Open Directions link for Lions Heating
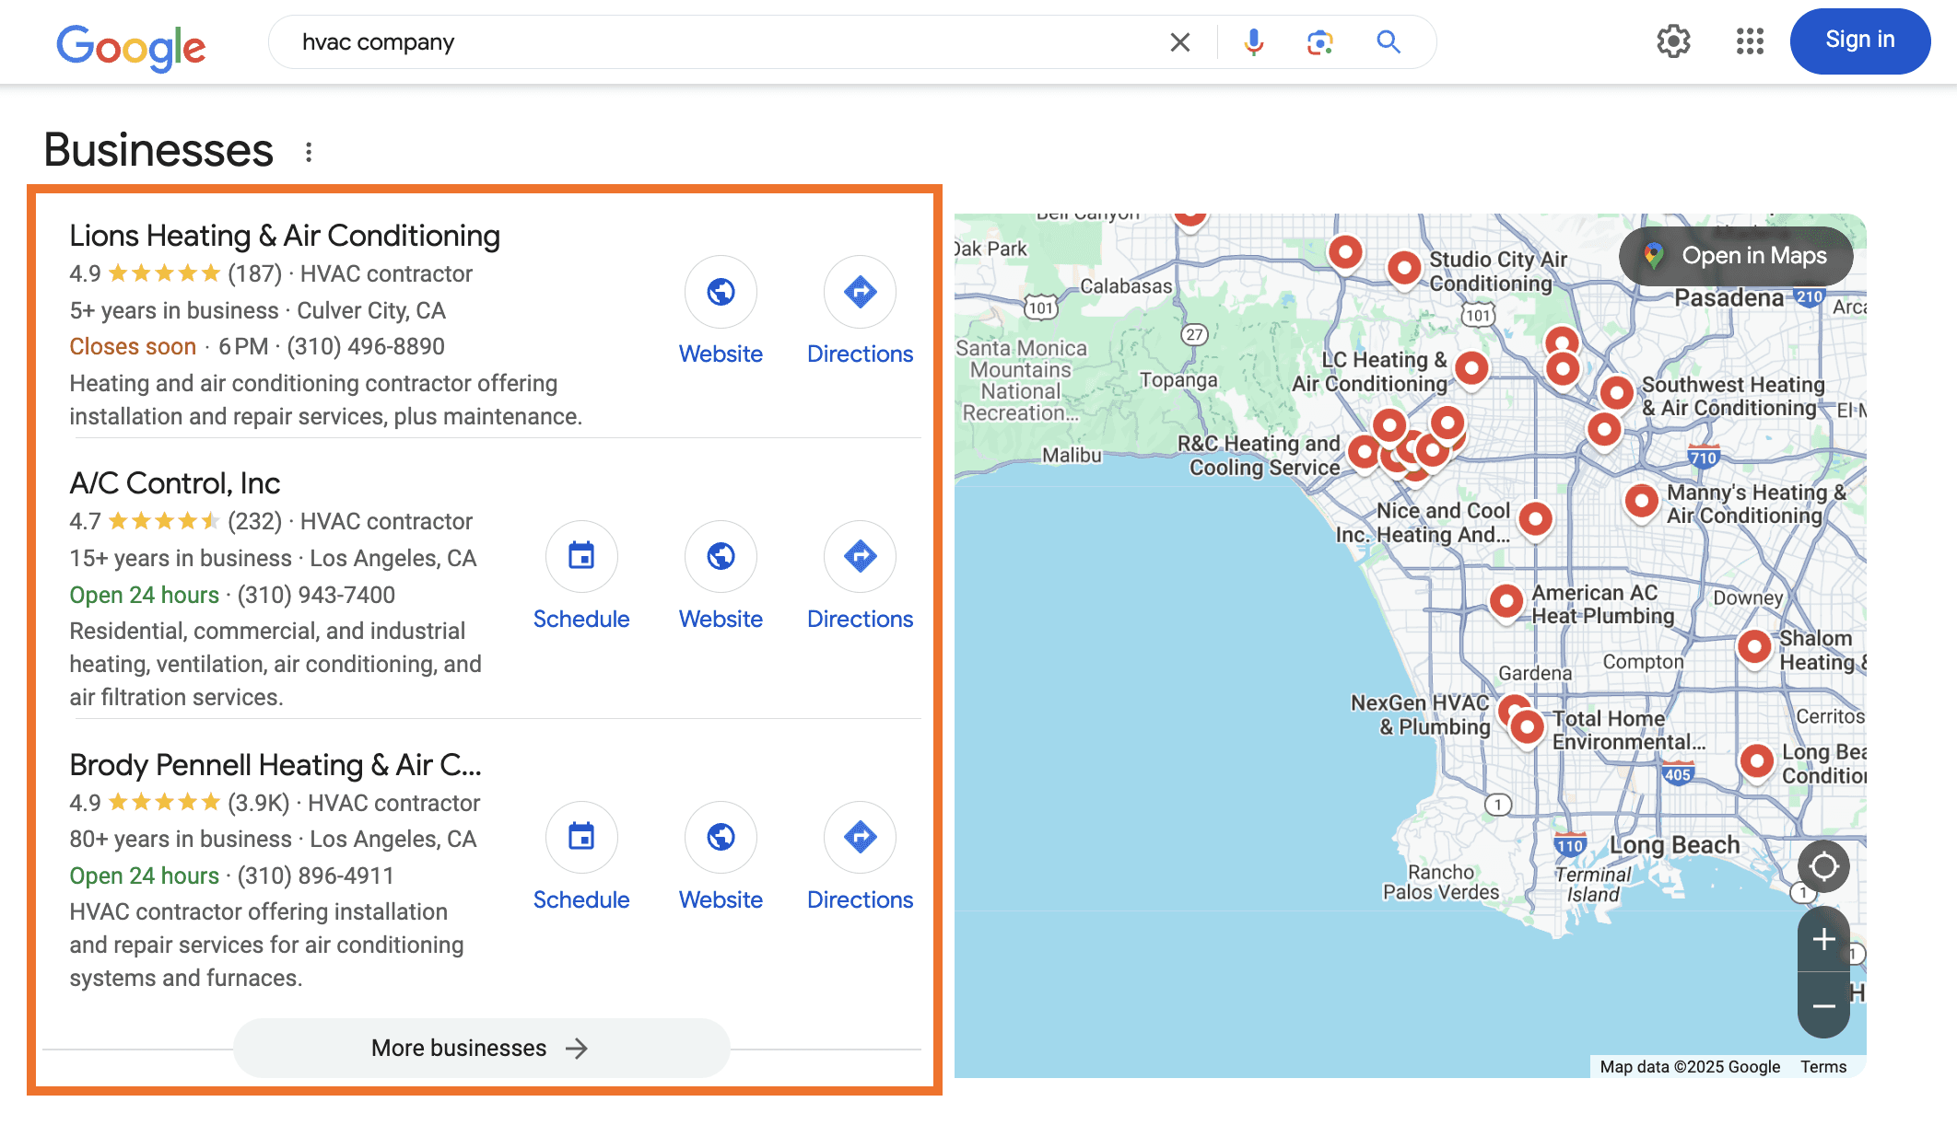Image resolution: width=1957 pixels, height=1125 pixels. tap(860, 354)
